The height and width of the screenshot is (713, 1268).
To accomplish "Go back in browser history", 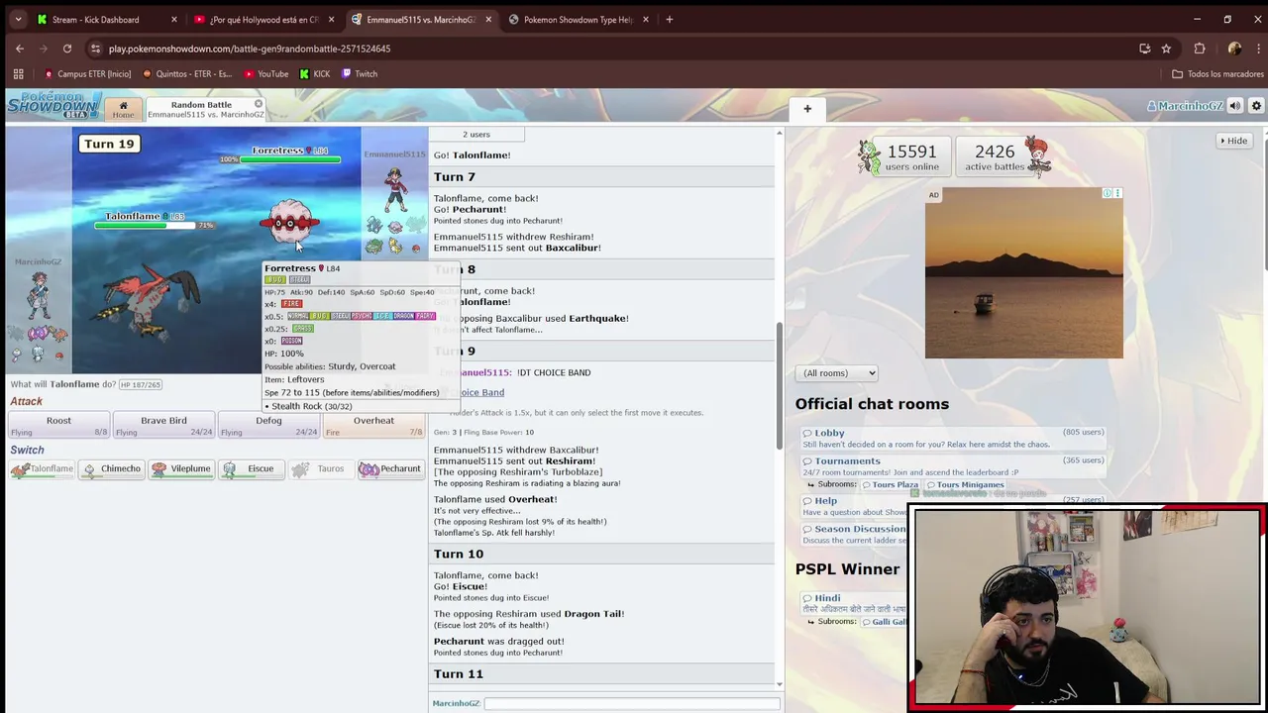I will [x=19, y=49].
